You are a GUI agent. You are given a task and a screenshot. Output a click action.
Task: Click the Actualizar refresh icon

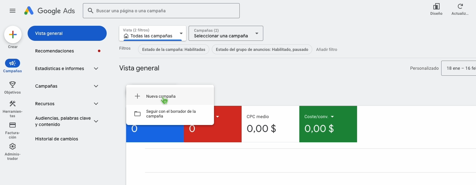click(460, 7)
